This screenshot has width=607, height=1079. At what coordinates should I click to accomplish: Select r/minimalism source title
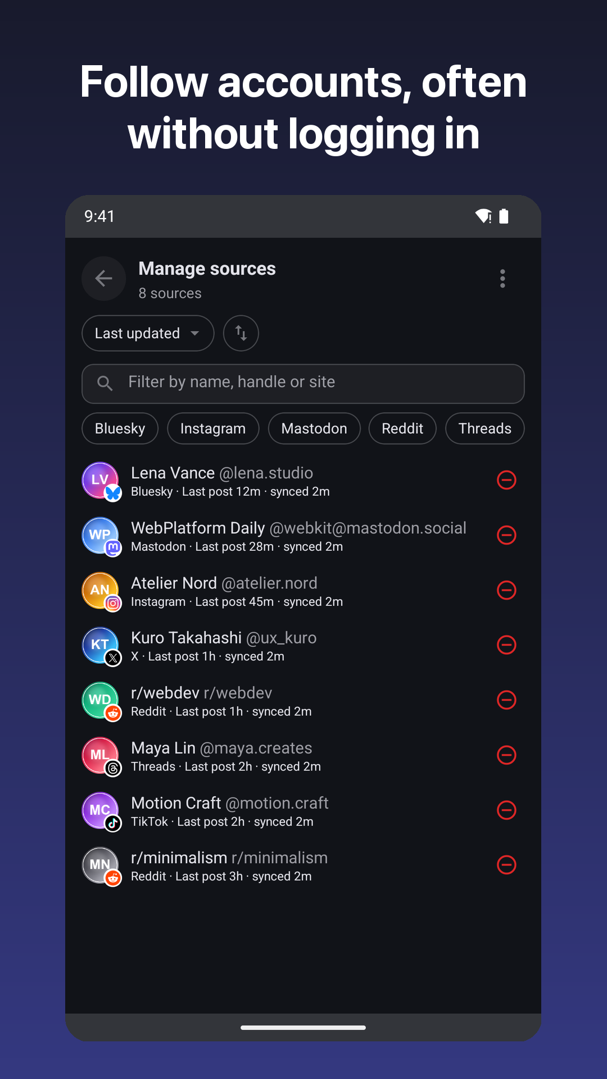tap(229, 858)
